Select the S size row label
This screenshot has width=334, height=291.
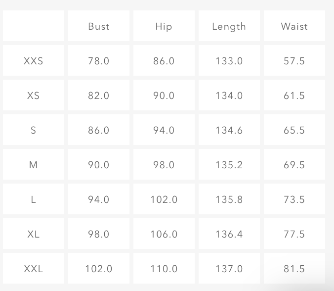tap(34, 130)
